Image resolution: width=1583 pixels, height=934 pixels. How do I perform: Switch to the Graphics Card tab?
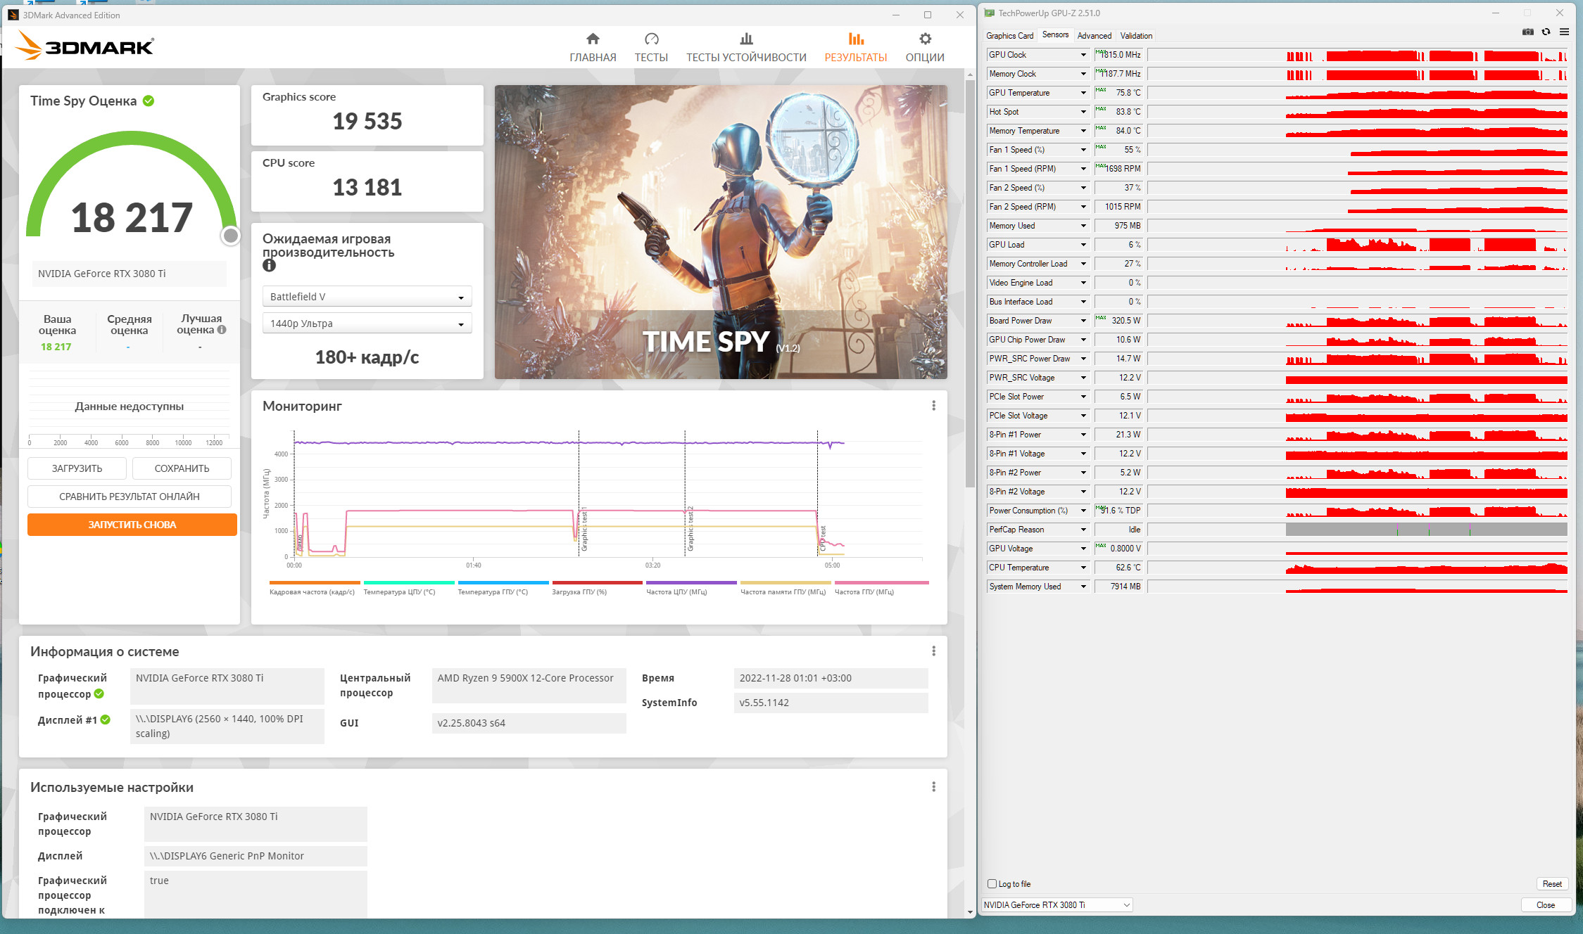pyautogui.click(x=1009, y=36)
